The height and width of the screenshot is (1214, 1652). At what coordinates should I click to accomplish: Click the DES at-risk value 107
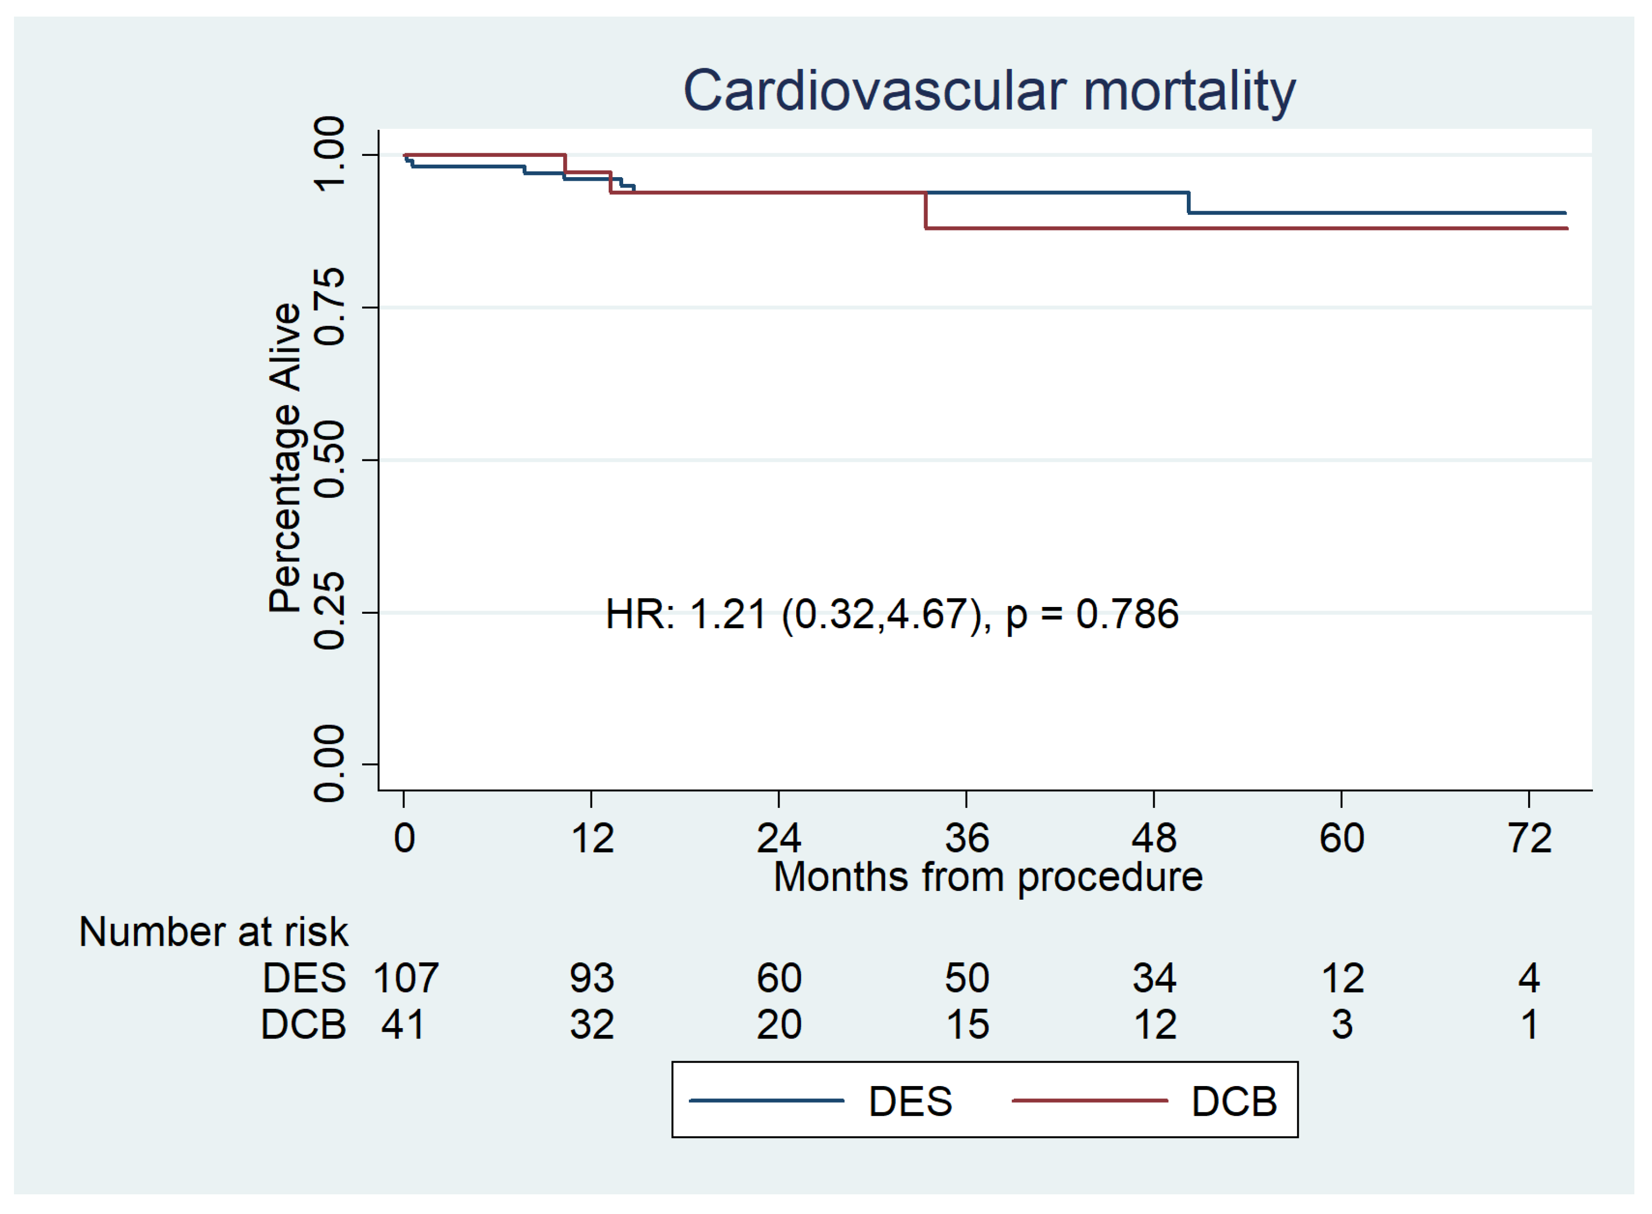406,979
